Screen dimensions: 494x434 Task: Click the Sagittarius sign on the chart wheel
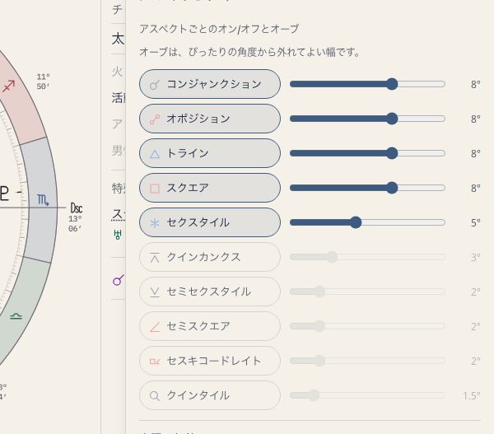tap(8, 86)
